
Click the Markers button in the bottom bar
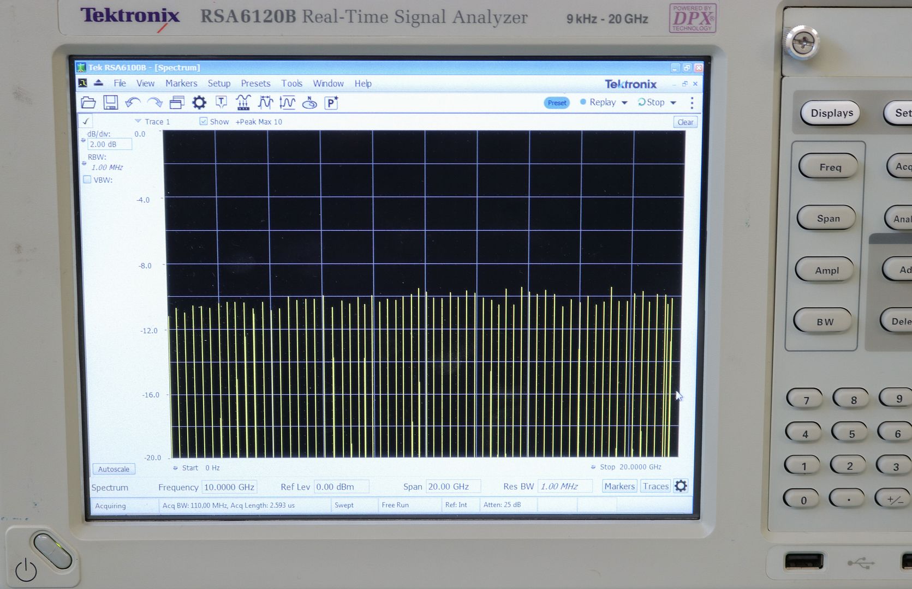(619, 486)
